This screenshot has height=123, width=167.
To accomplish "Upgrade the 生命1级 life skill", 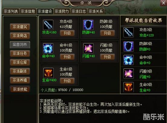I will point(67,81).
